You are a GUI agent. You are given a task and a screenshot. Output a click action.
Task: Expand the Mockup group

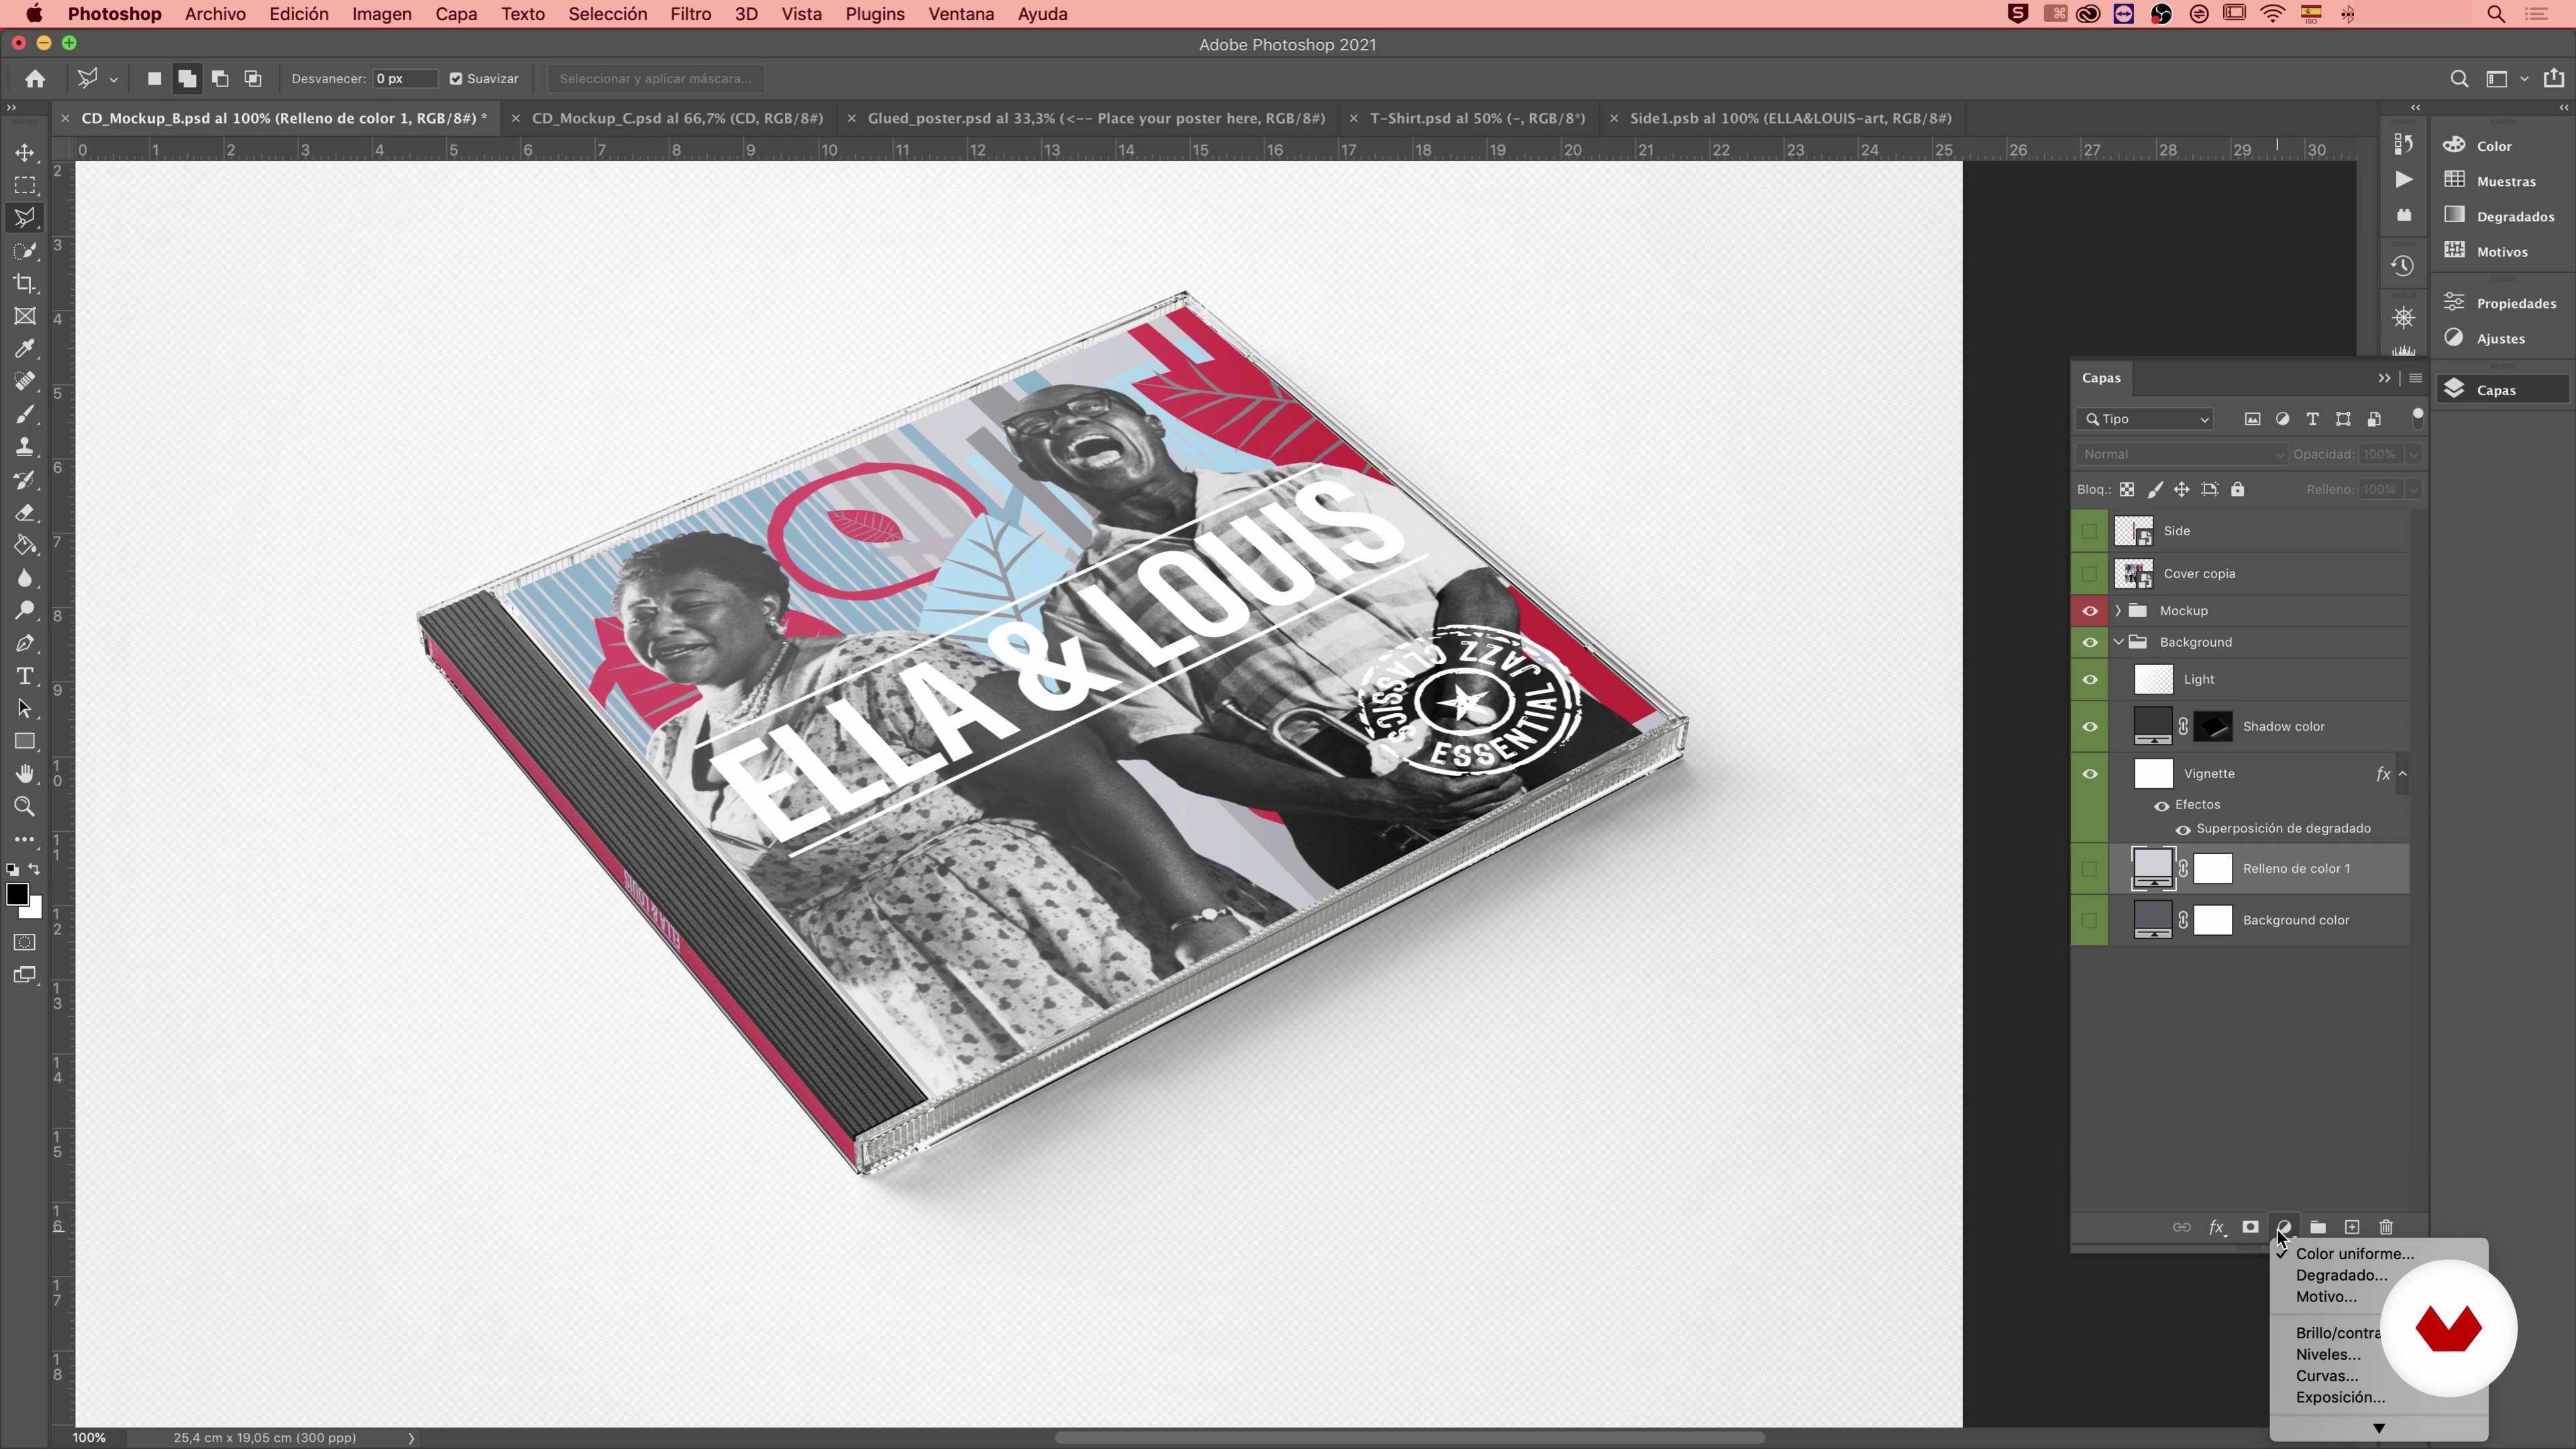(x=2118, y=611)
